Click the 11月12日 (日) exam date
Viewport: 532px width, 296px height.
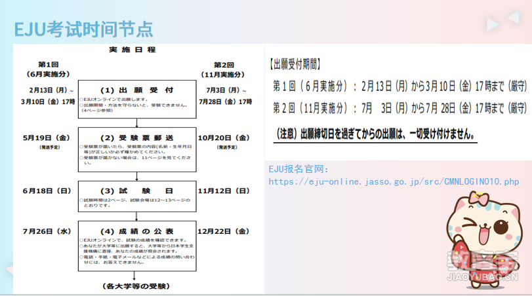(x=223, y=191)
